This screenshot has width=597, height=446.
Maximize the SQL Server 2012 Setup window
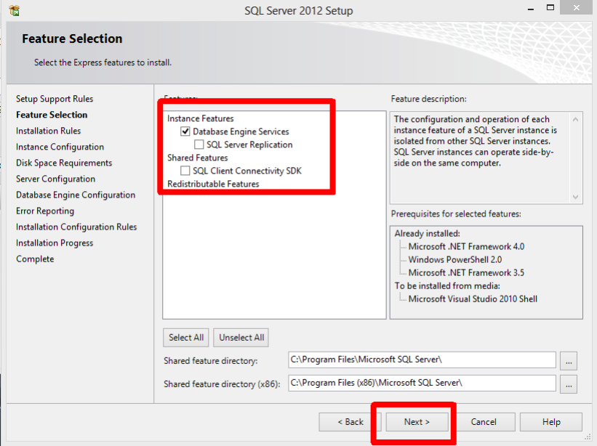(x=550, y=7)
